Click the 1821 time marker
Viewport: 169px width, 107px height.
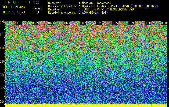coord(19,23)
